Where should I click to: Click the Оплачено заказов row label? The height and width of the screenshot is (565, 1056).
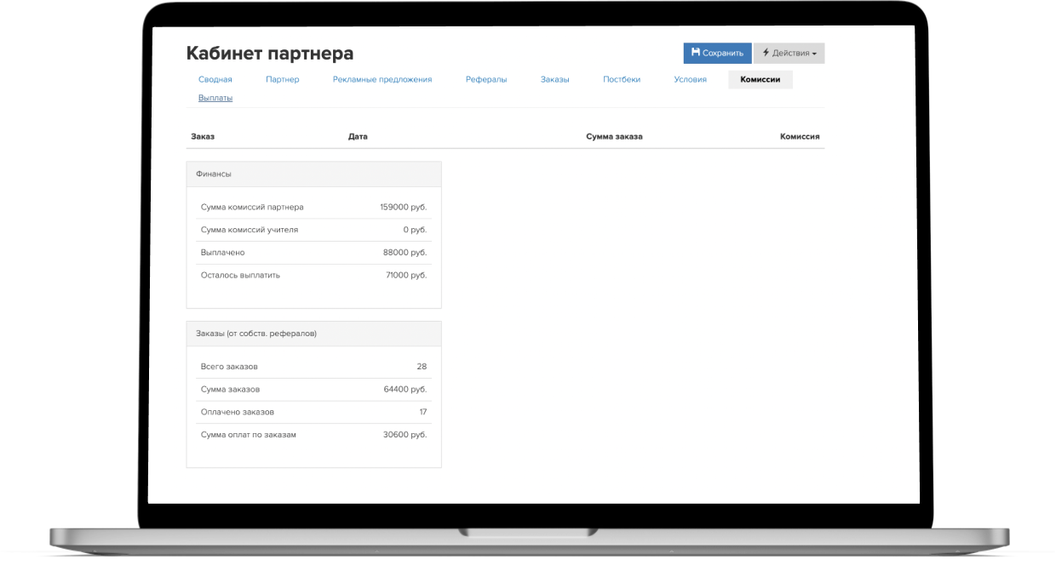coord(238,412)
